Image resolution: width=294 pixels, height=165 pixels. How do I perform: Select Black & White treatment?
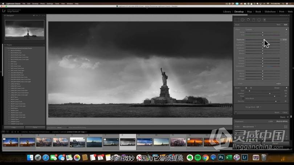click(x=282, y=121)
